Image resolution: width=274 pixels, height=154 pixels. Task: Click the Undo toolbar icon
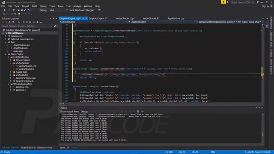point(29,10)
